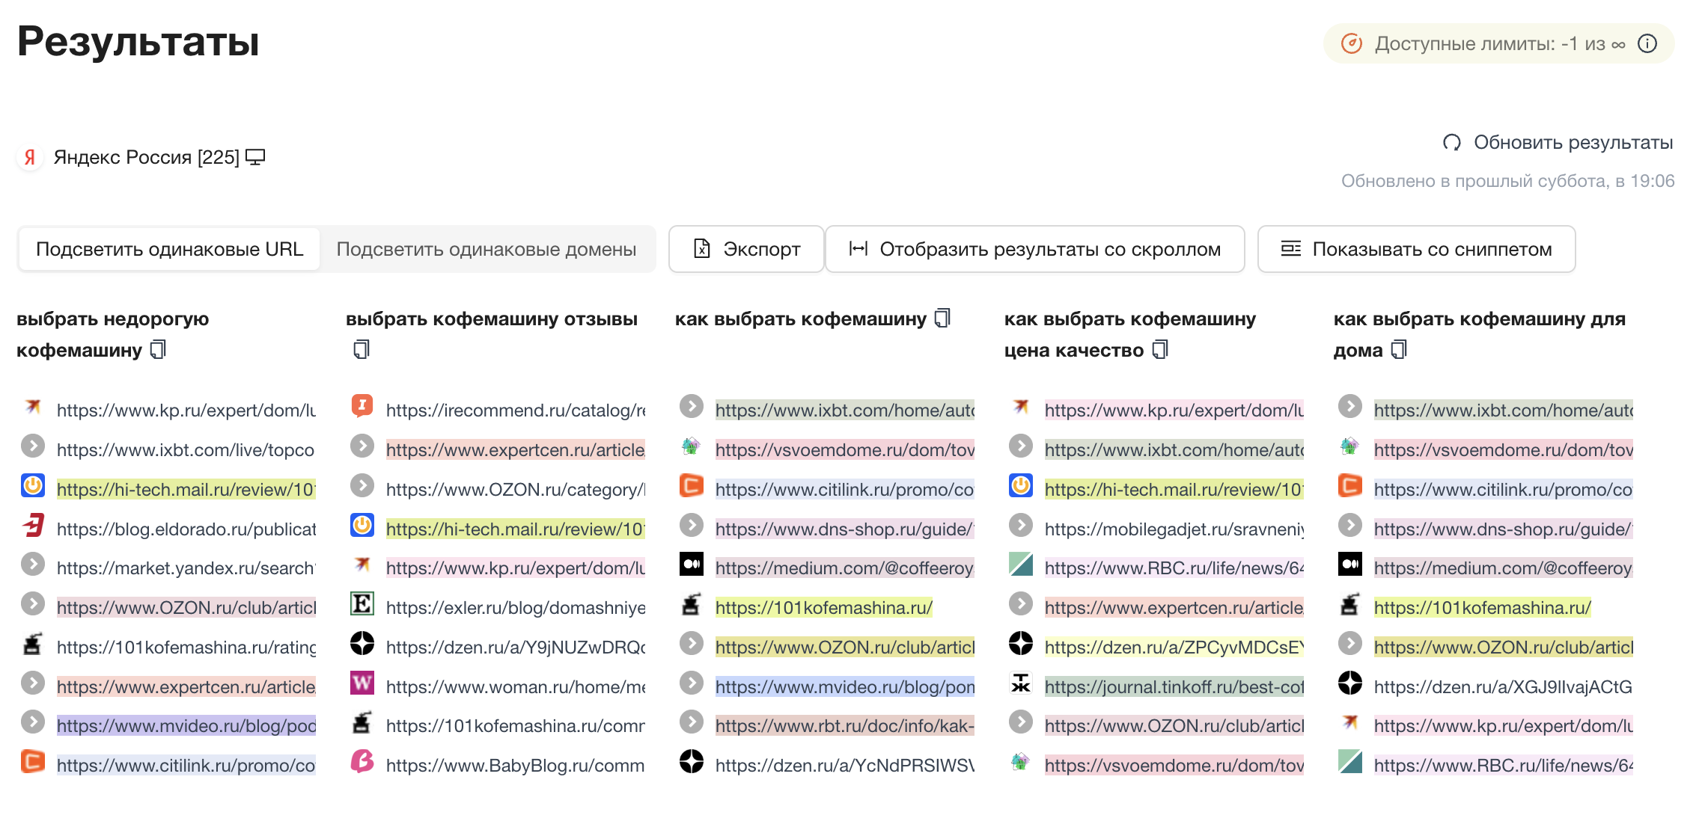Screen dimensions: 1705x824
Task: Click the limits gauge icon
Action: click(1351, 43)
